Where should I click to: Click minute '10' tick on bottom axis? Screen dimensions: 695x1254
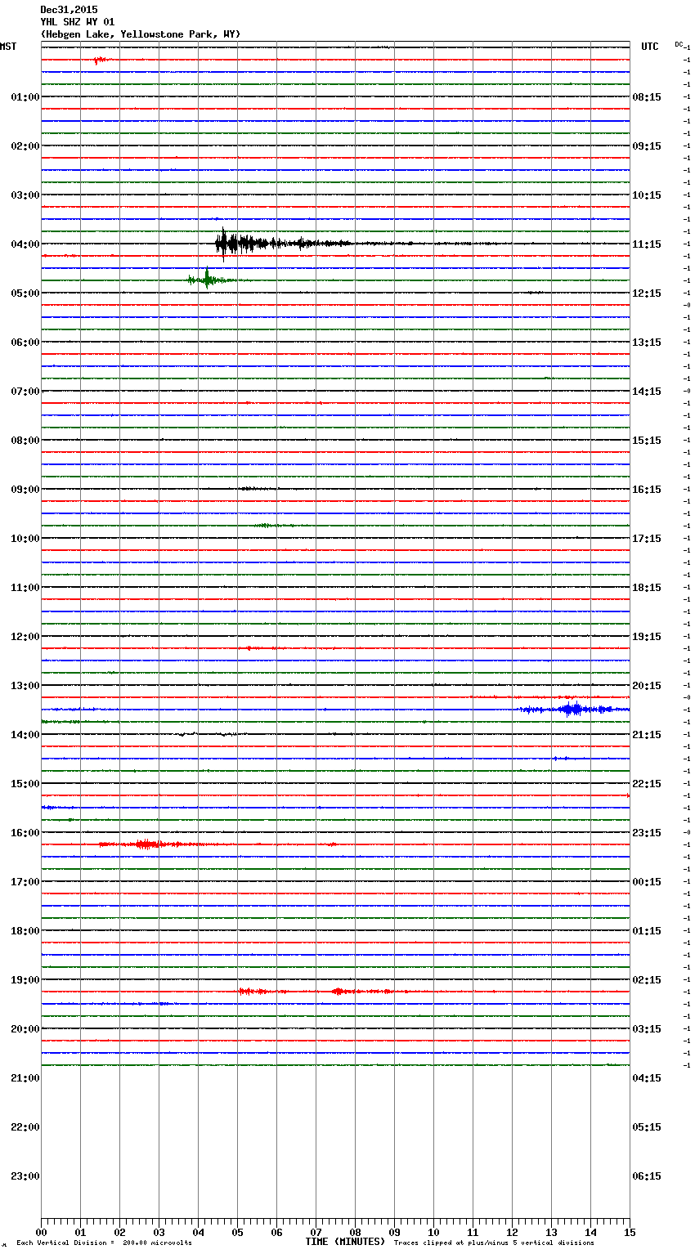pos(433,1232)
